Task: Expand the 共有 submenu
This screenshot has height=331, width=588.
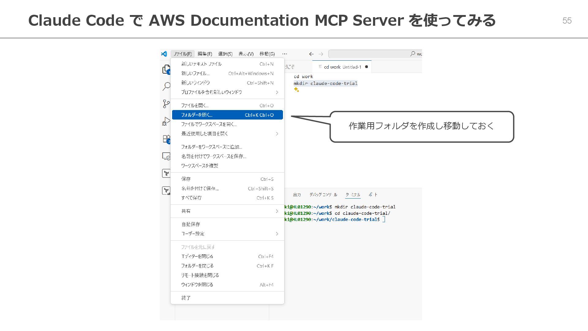Action: point(227,211)
